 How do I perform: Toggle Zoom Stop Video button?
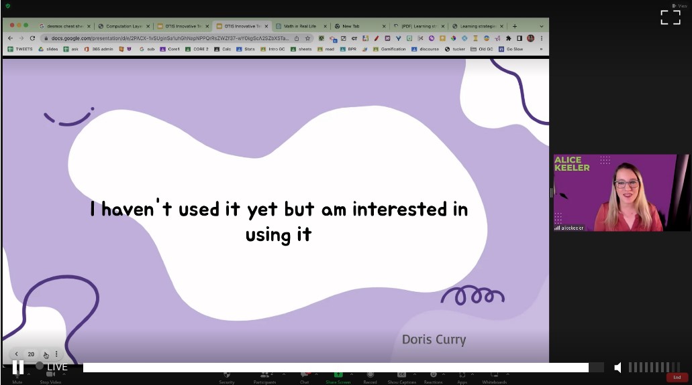point(50,378)
